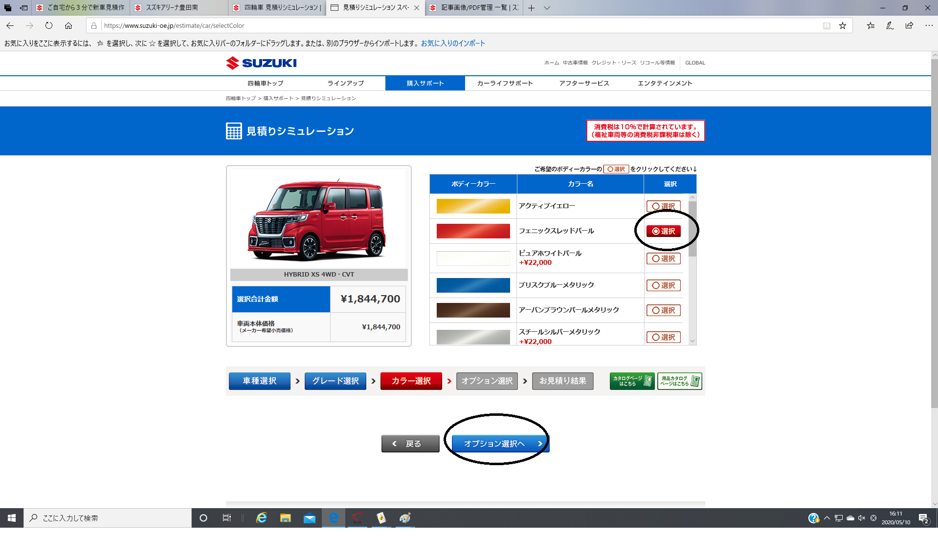This screenshot has width=938, height=536.
Task: Launch Internet Explorer from taskbar
Action: click(262, 518)
